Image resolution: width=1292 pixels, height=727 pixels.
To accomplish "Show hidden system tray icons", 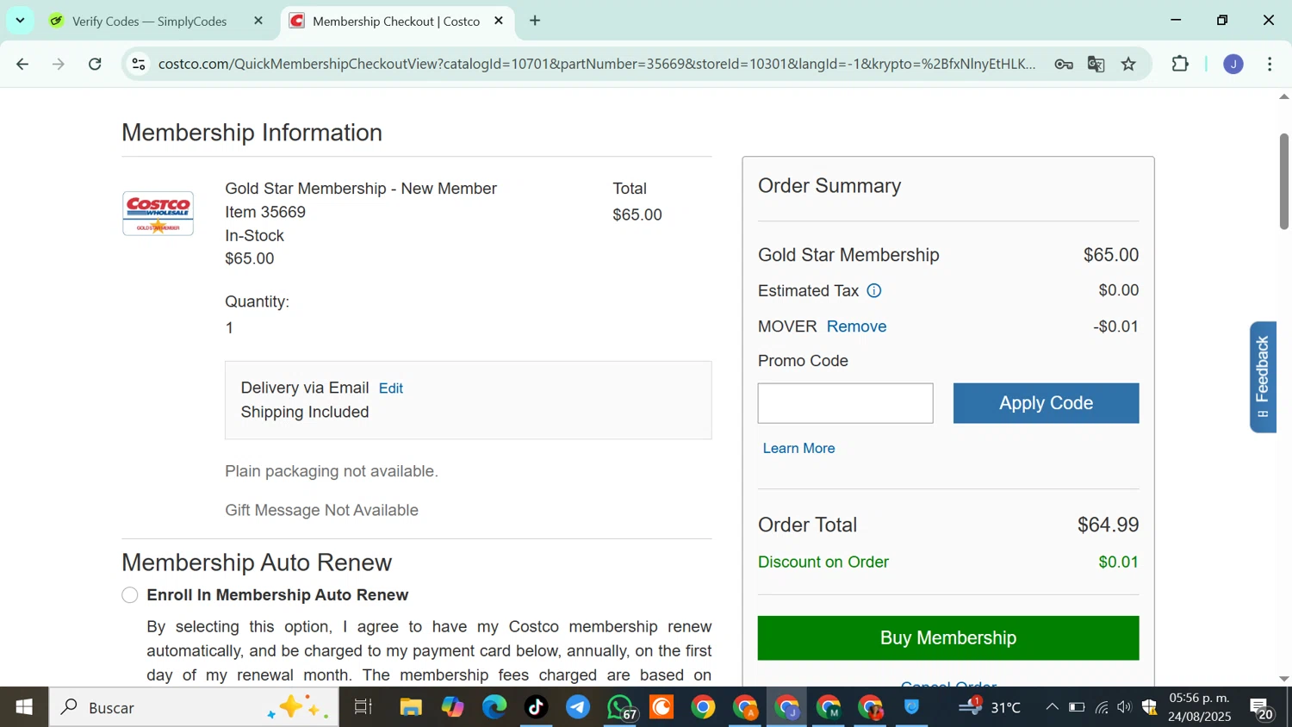I will [1052, 707].
